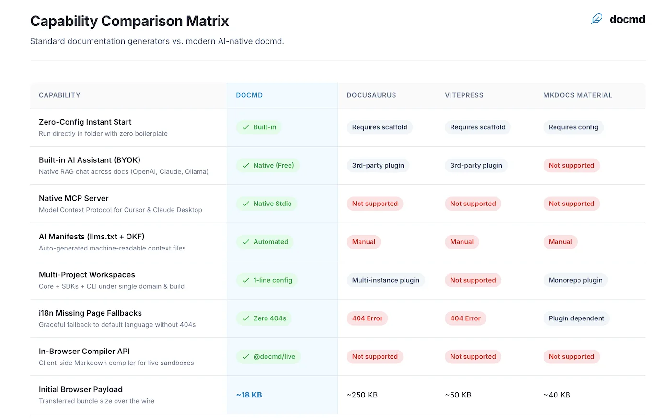Click 'Auto-generated machine-readable context files' description
This screenshot has width=671, height=420.
112,249
